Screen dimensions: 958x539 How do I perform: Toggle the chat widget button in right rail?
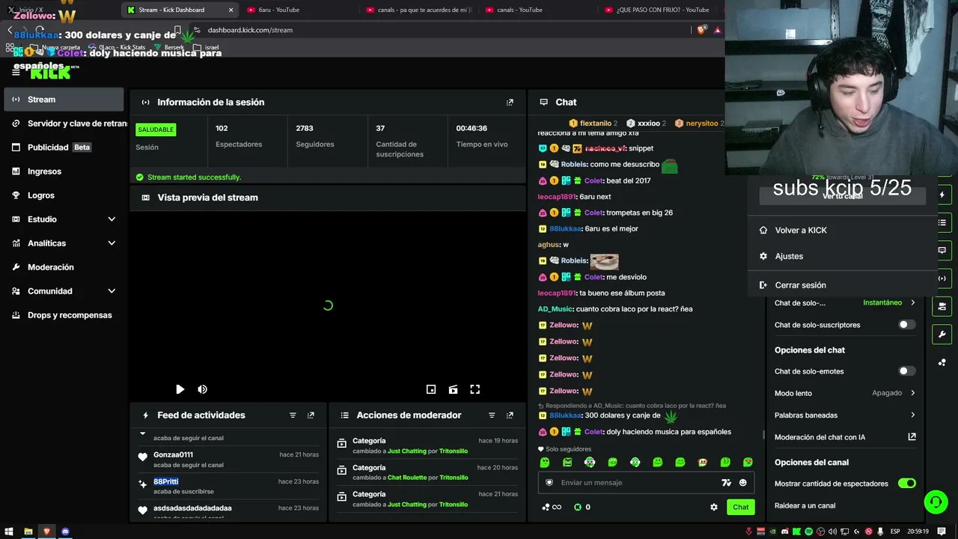click(x=942, y=250)
